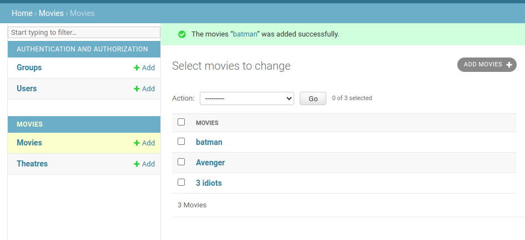Open the Action dropdown menu

click(x=246, y=98)
